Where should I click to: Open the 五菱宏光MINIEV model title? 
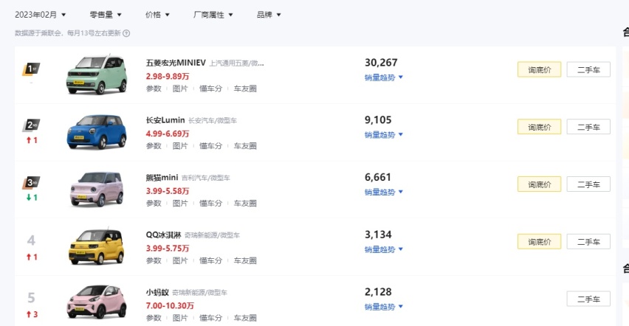[176, 63]
